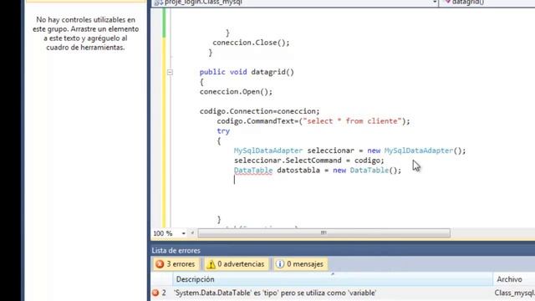
Task: Click the left scroll arrow of editor scrollbar
Action: (192, 233)
